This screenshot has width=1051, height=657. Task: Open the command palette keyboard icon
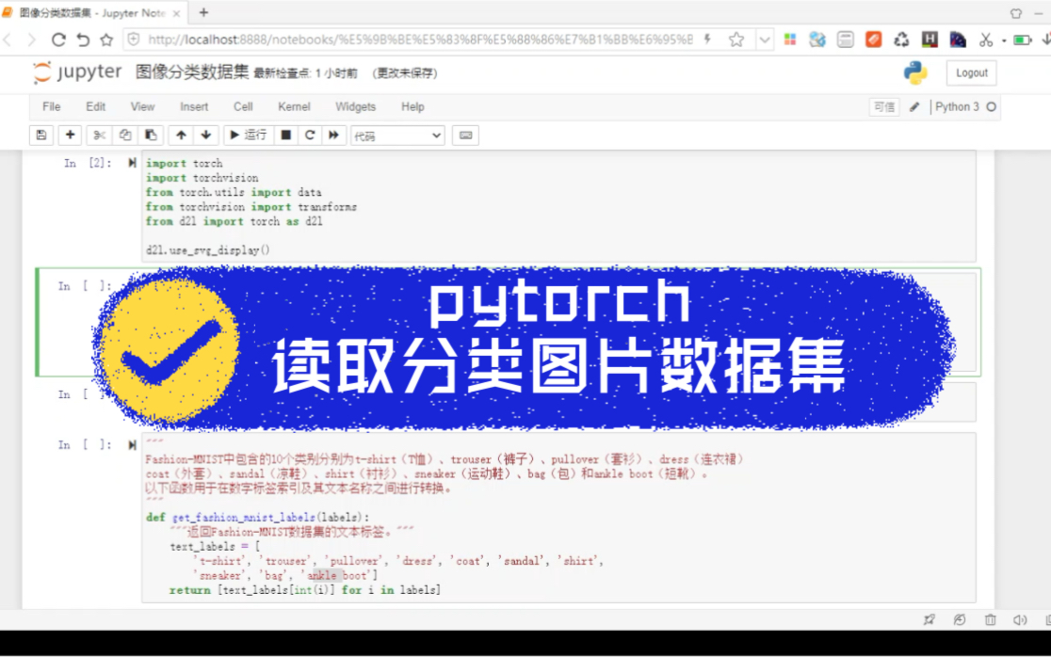[466, 136]
